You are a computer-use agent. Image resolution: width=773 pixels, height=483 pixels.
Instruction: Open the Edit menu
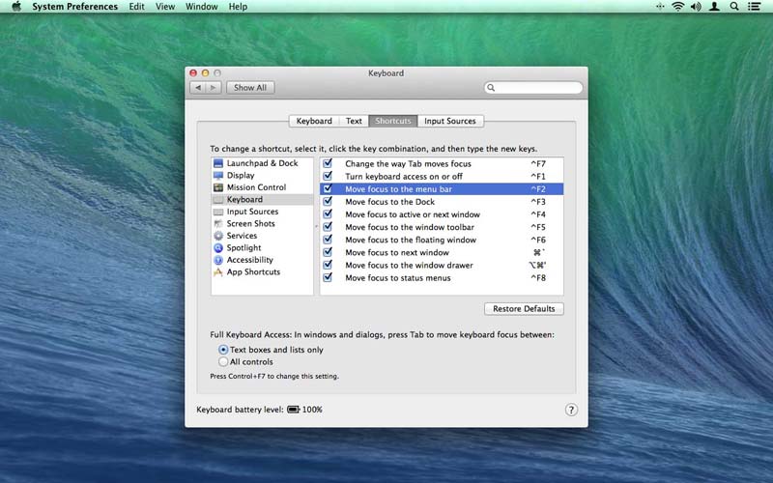tap(136, 7)
